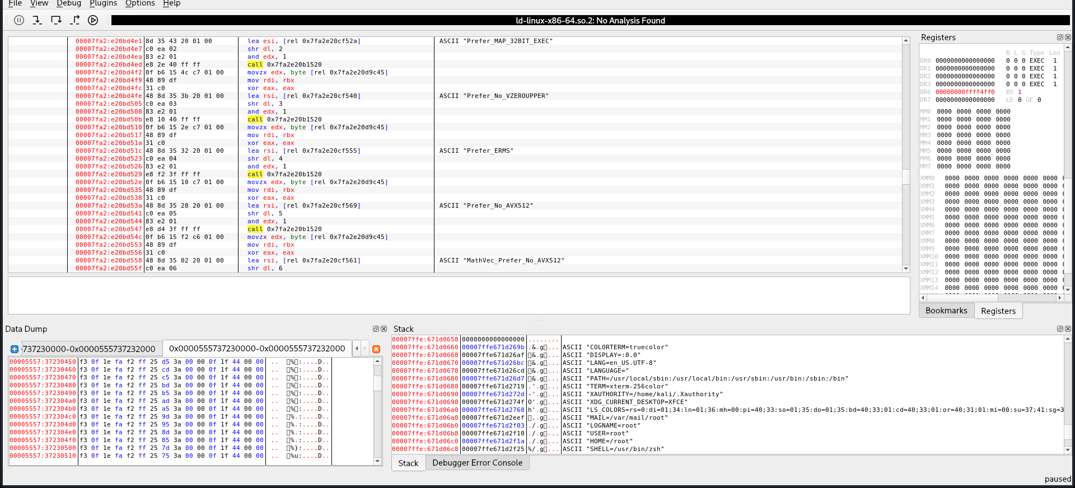1075x488 pixels.
Task: Open the Plugins menu
Action: click(x=104, y=3)
